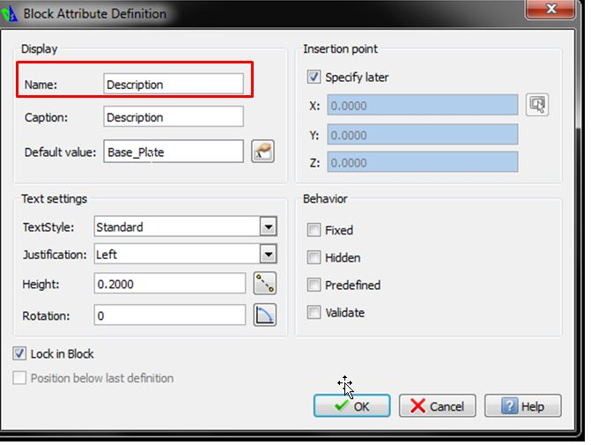Uncheck the Specify later checkbox

coord(314,77)
